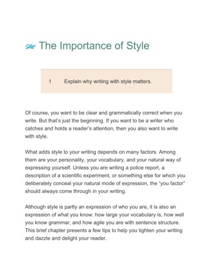
Task: Click the heading The Importance of Style
Action: click(94, 46)
